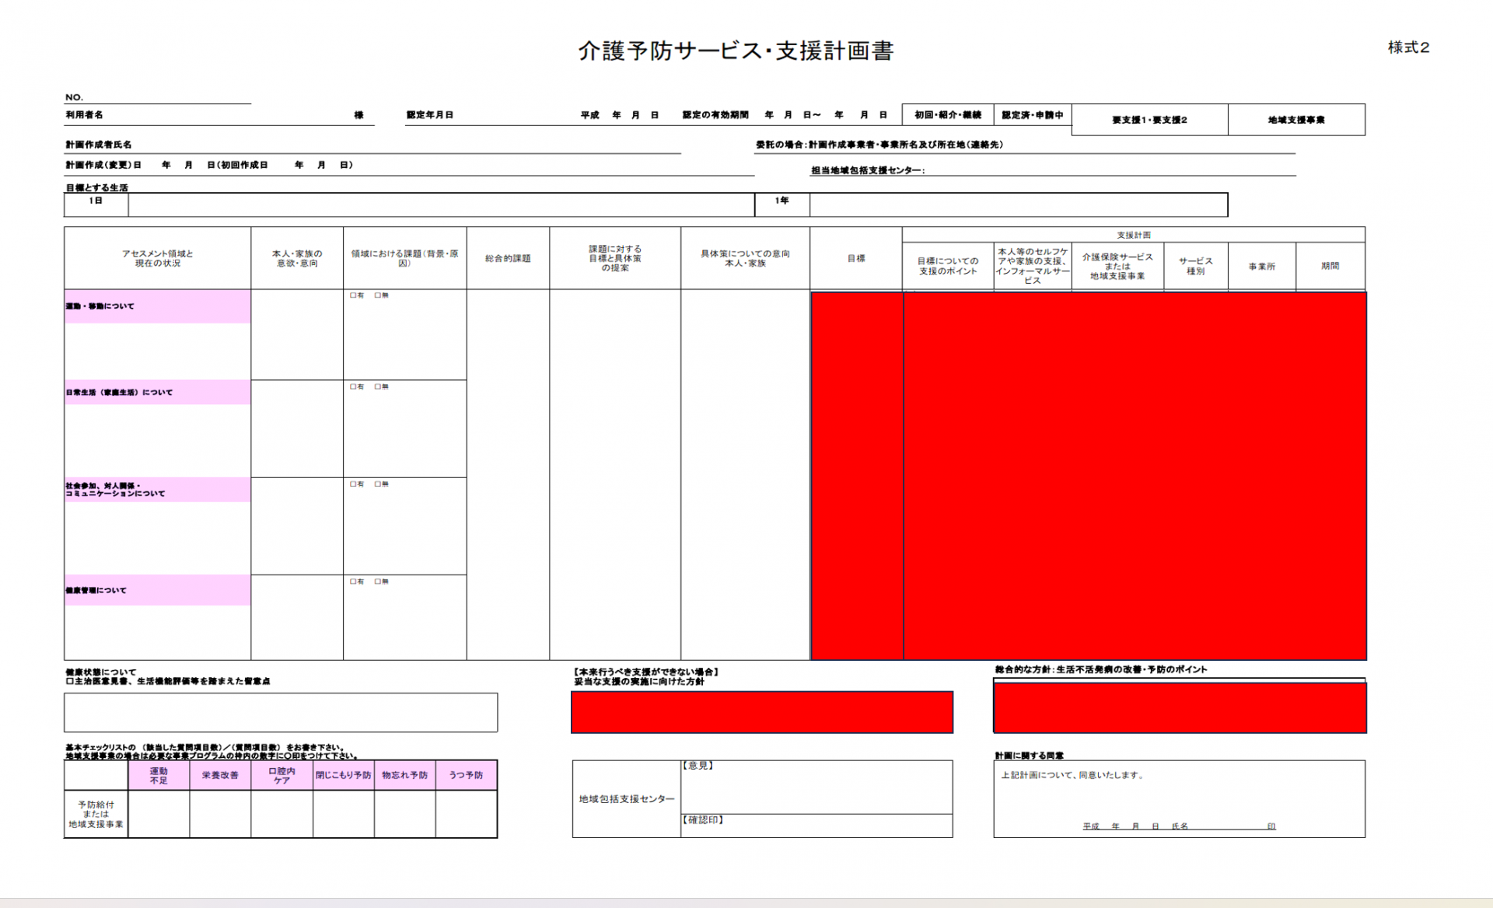Select the 初回・紹介・継続 option cell
This screenshot has width=1493, height=908.
(947, 114)
